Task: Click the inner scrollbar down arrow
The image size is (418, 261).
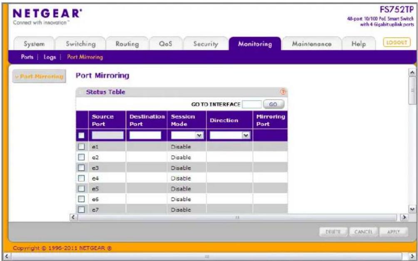Action: [412, 209]
